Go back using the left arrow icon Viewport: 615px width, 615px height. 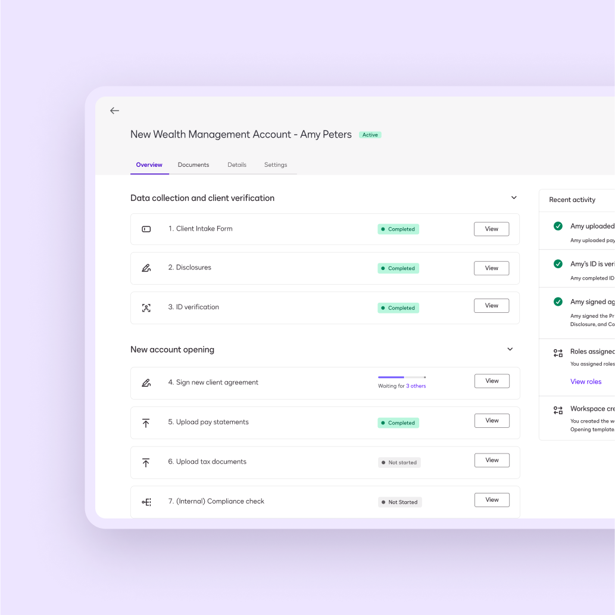click(x=114, y=111)
